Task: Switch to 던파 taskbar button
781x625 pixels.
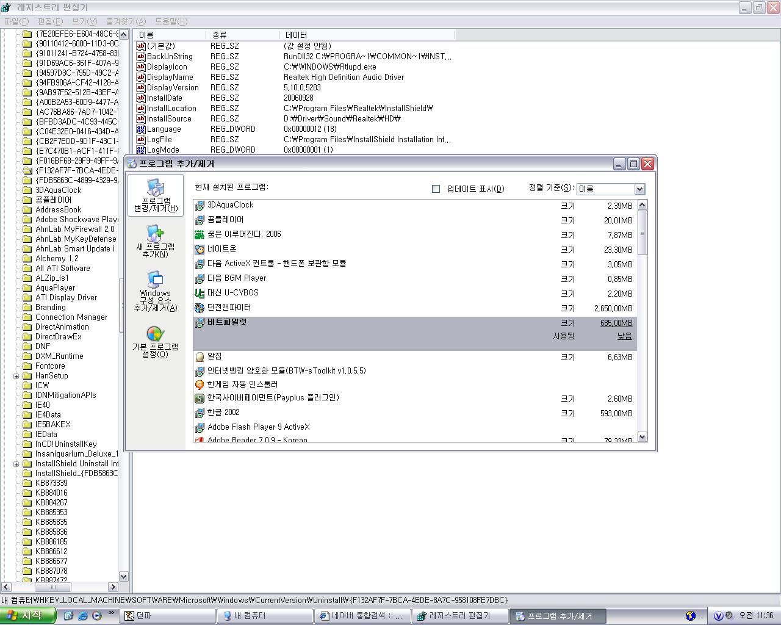Action: [168, 616]
